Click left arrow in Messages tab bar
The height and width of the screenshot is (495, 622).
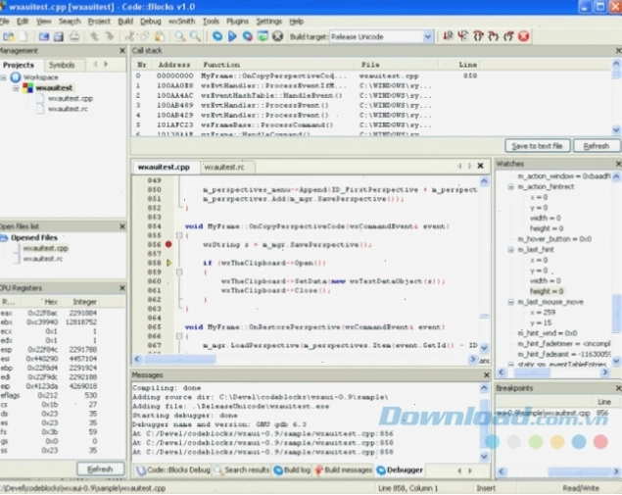click(x=459, y=470)
